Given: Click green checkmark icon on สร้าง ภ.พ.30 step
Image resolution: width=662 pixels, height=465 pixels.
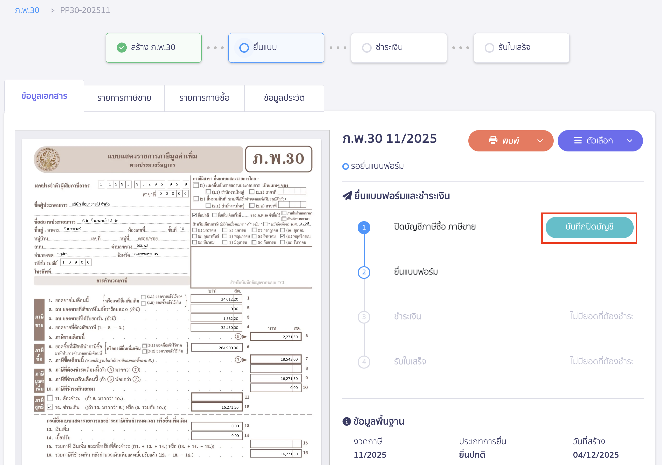Looking at the screenshot, I should 122,48.
